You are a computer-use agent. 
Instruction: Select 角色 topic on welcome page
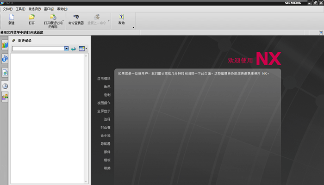click(x=107, y=87)
